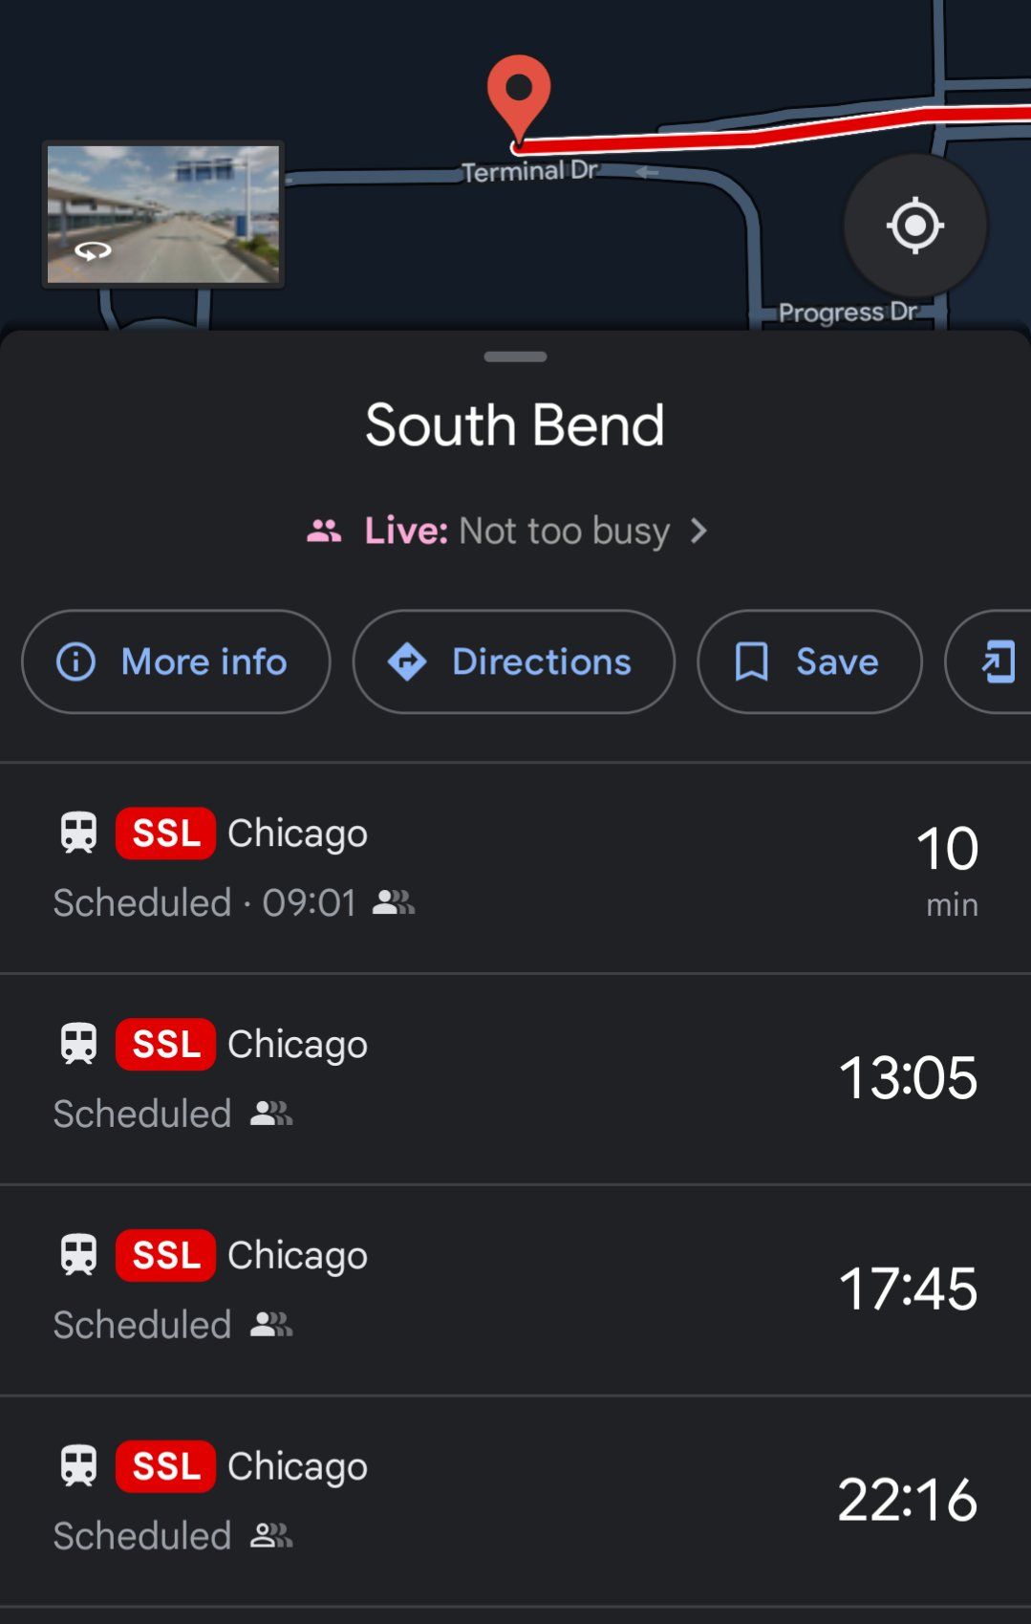This screenshot has height=1624, width=1031.
Task: Center map on my location
Action: (914, 227)
